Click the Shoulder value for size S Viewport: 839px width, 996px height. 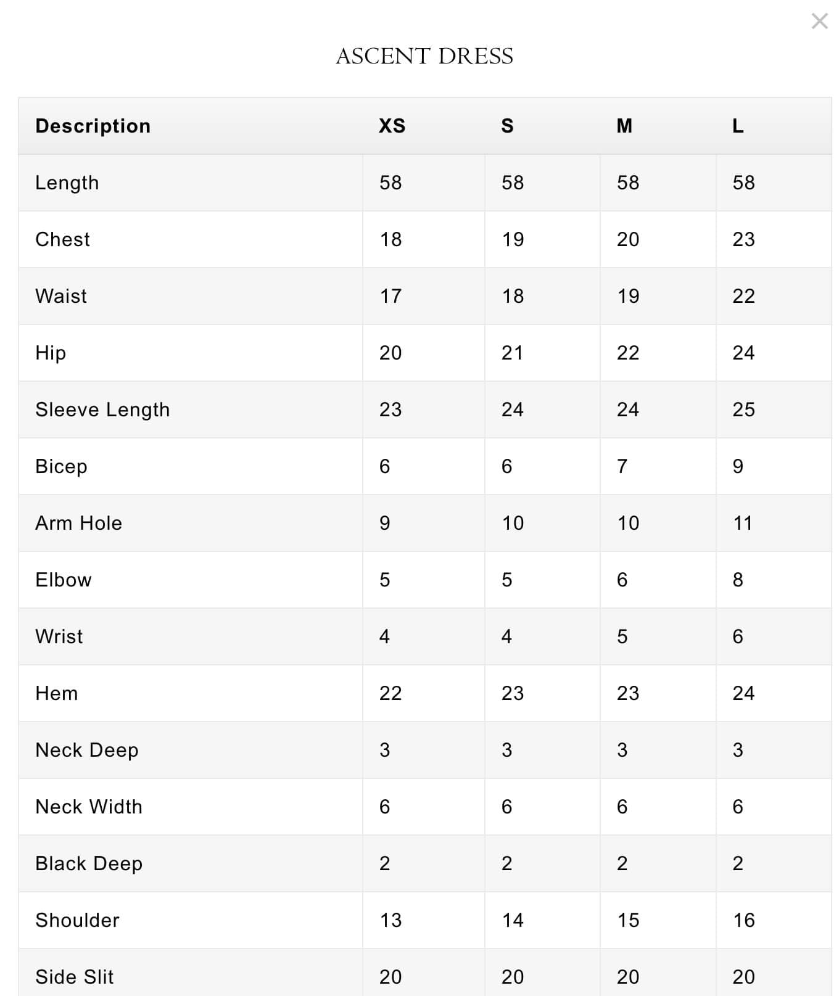click(x=513, y=920)
